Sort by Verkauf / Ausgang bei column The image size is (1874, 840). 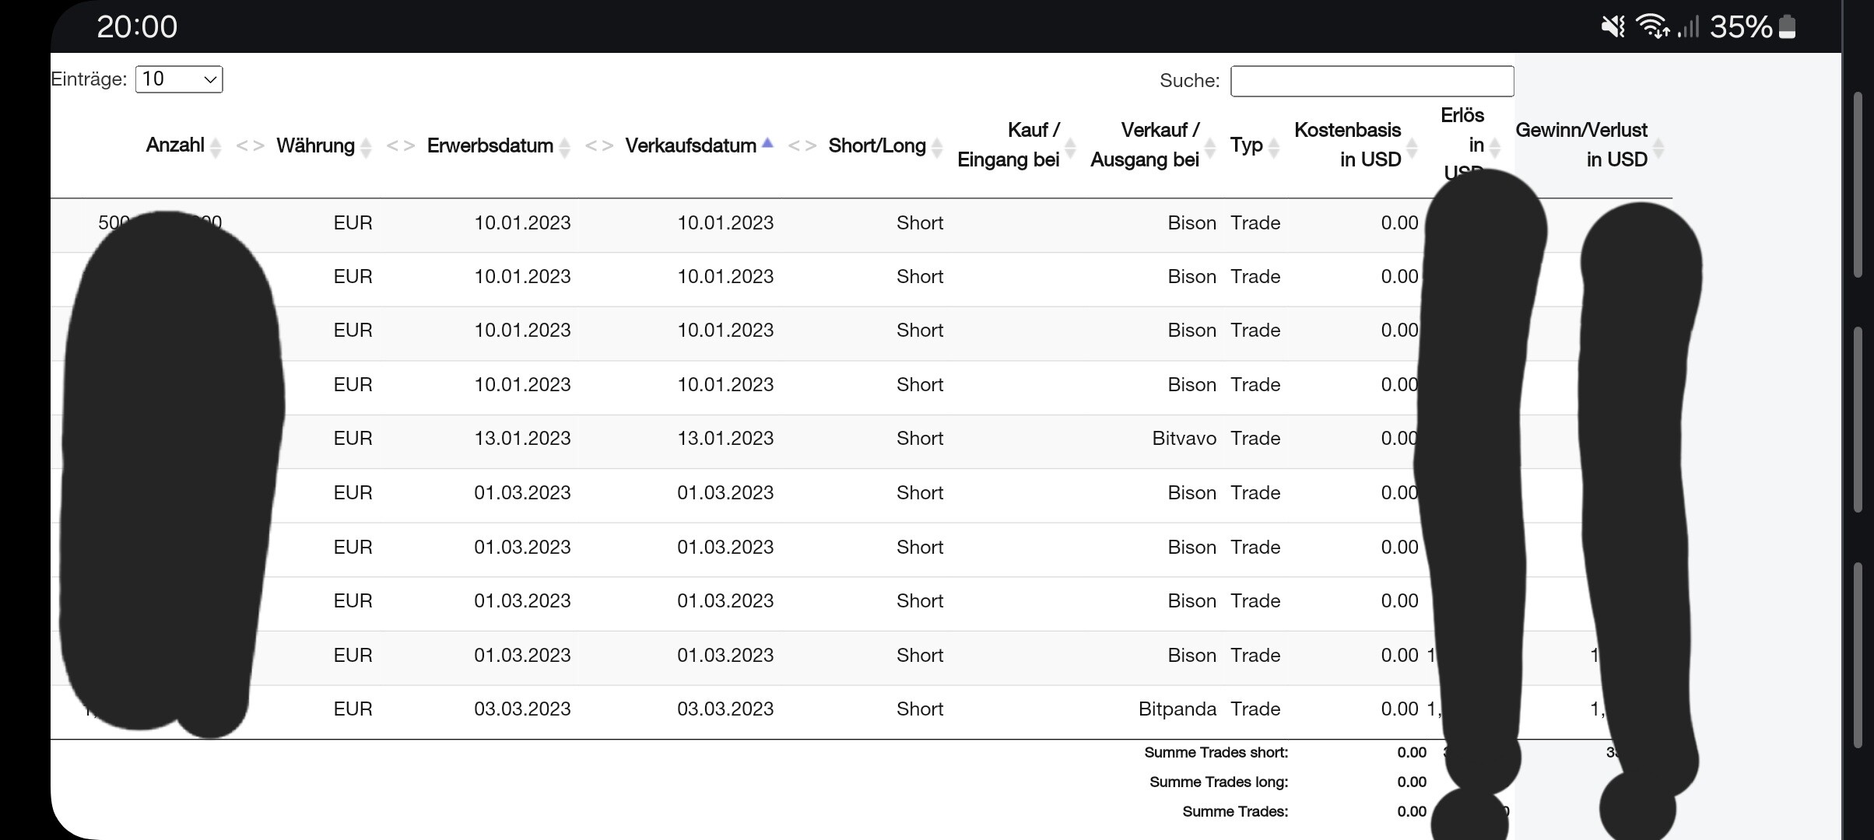1210,147
